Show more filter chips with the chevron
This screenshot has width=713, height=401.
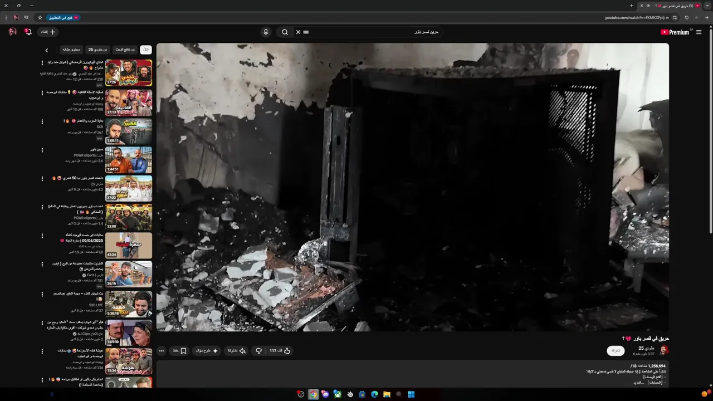(x=46, y=50)
